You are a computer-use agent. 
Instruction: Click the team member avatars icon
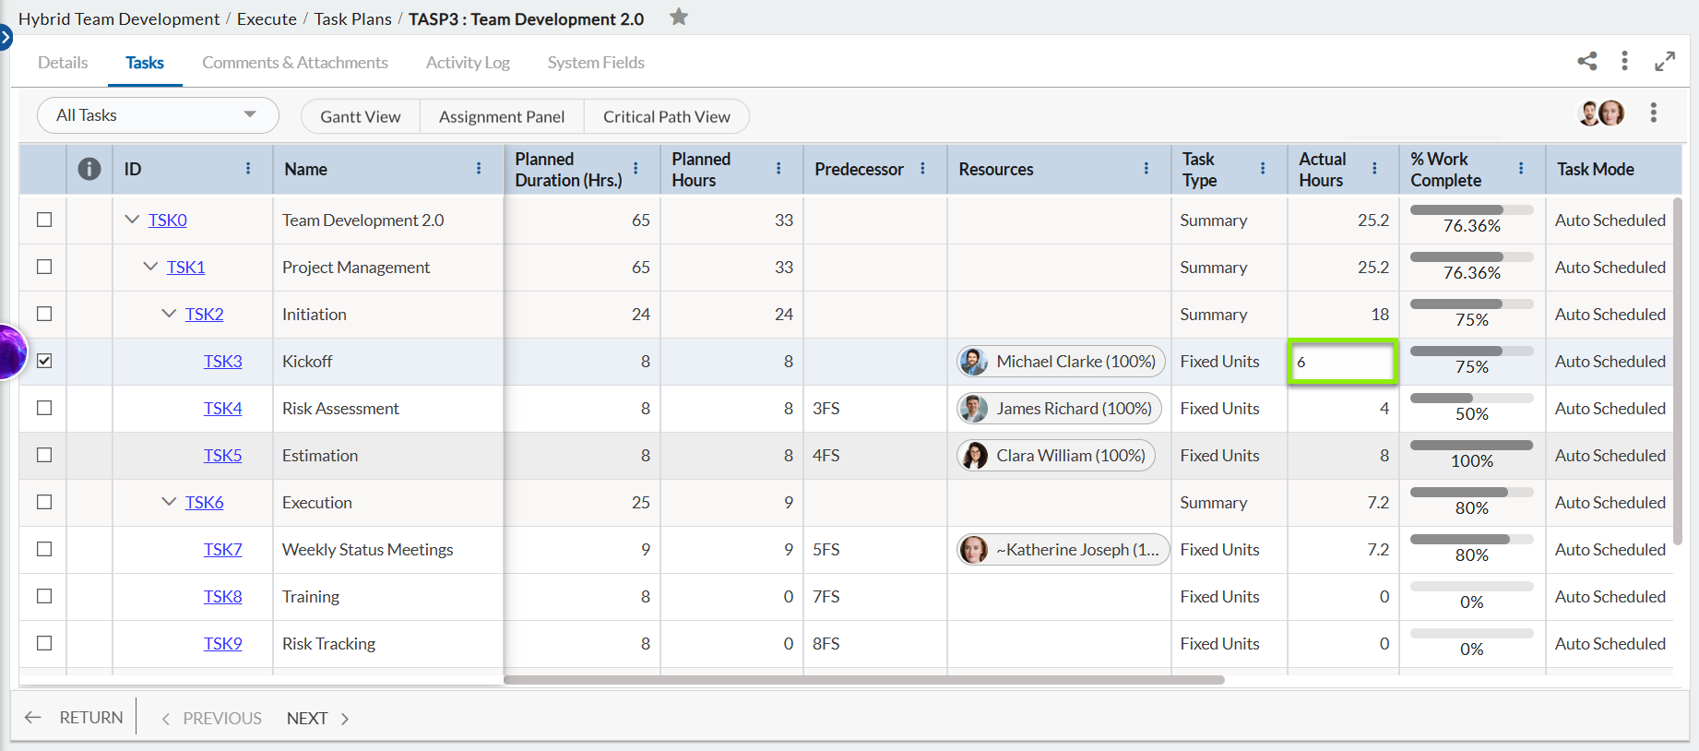1601,113
